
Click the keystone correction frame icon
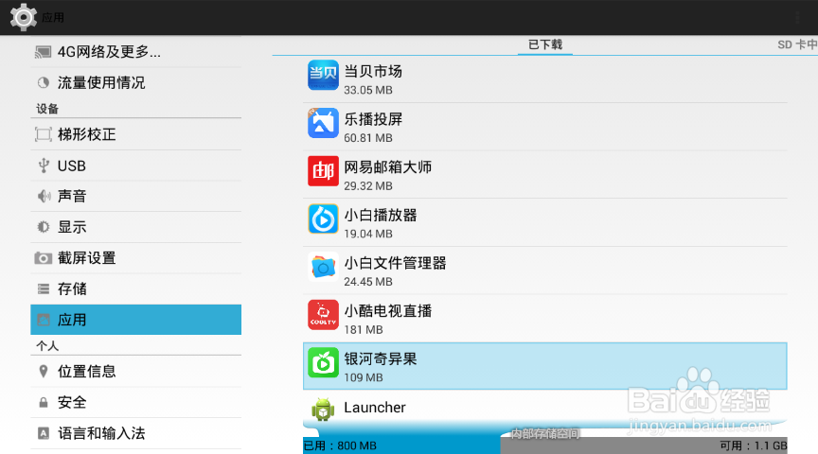point(44,134)
